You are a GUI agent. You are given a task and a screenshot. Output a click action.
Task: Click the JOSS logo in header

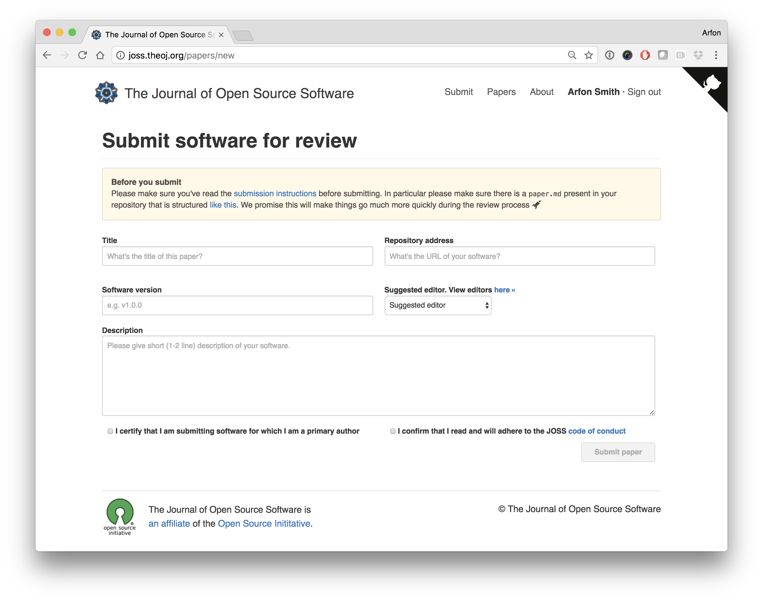pos(106,93)
